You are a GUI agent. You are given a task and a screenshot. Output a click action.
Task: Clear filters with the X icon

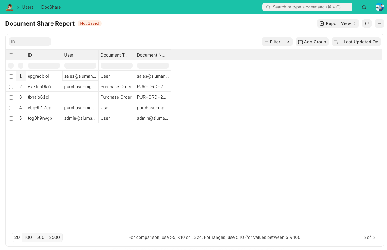tap(288, 42)
